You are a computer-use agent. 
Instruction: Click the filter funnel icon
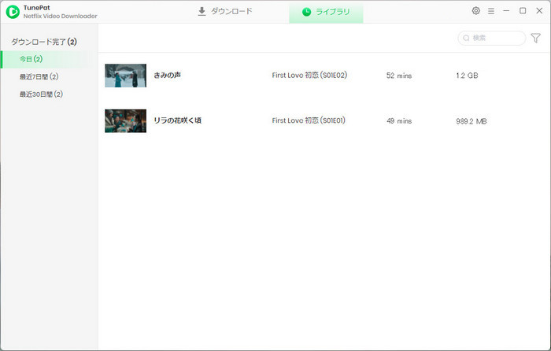click(535, 38)
